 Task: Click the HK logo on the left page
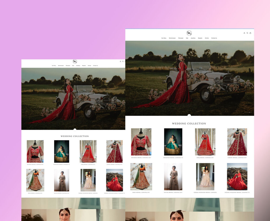coord(75,61)
